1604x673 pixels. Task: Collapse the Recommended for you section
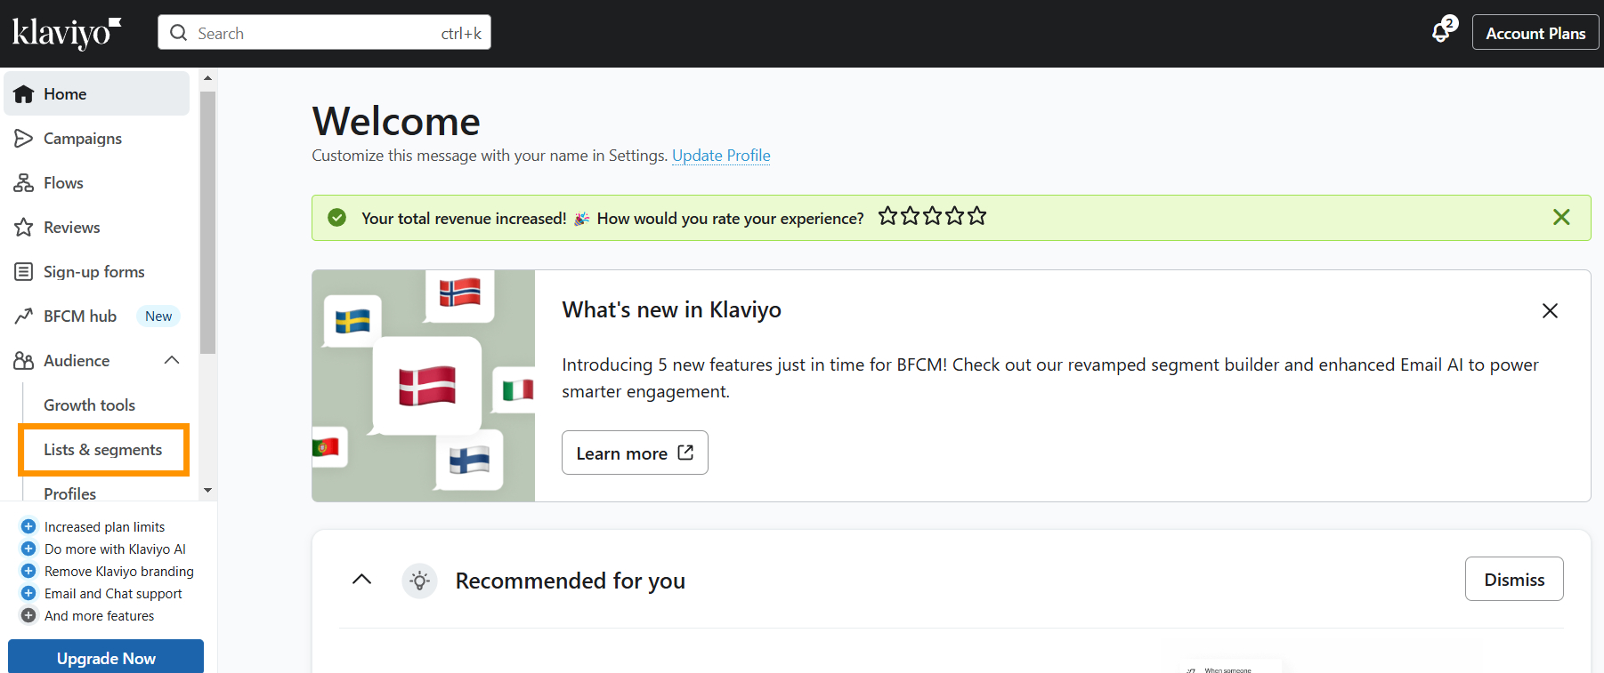coord(361,580)
